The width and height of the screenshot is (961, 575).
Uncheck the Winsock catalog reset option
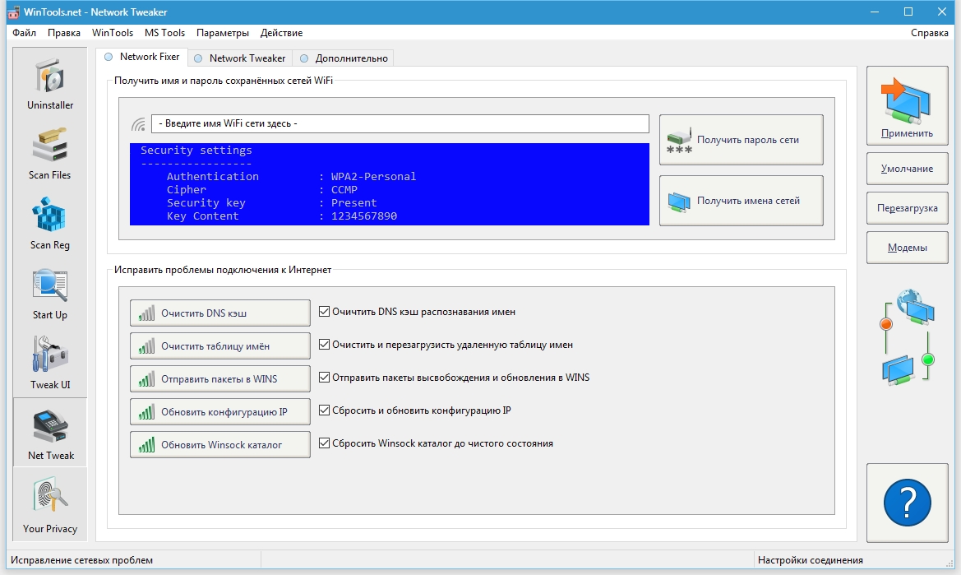tap(323, 443)
